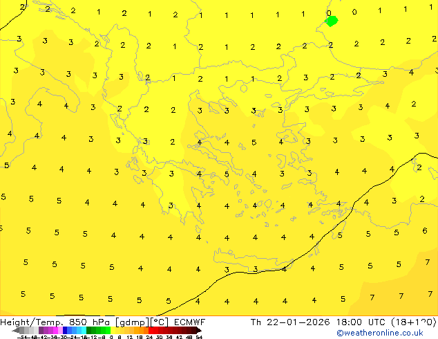This screenshot has width=438, height=339.
Task: Pick the dark green legend swatch
Action: coord(89,330)
